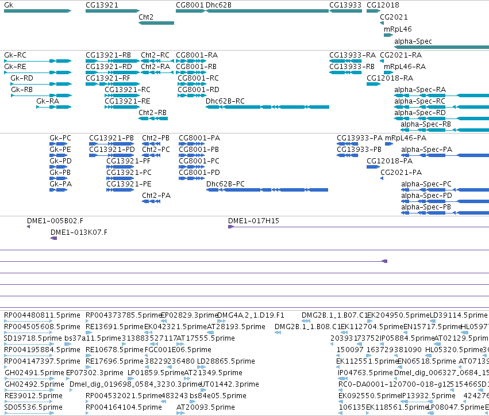Click the CG13933 gene label

tap(345, 5)
